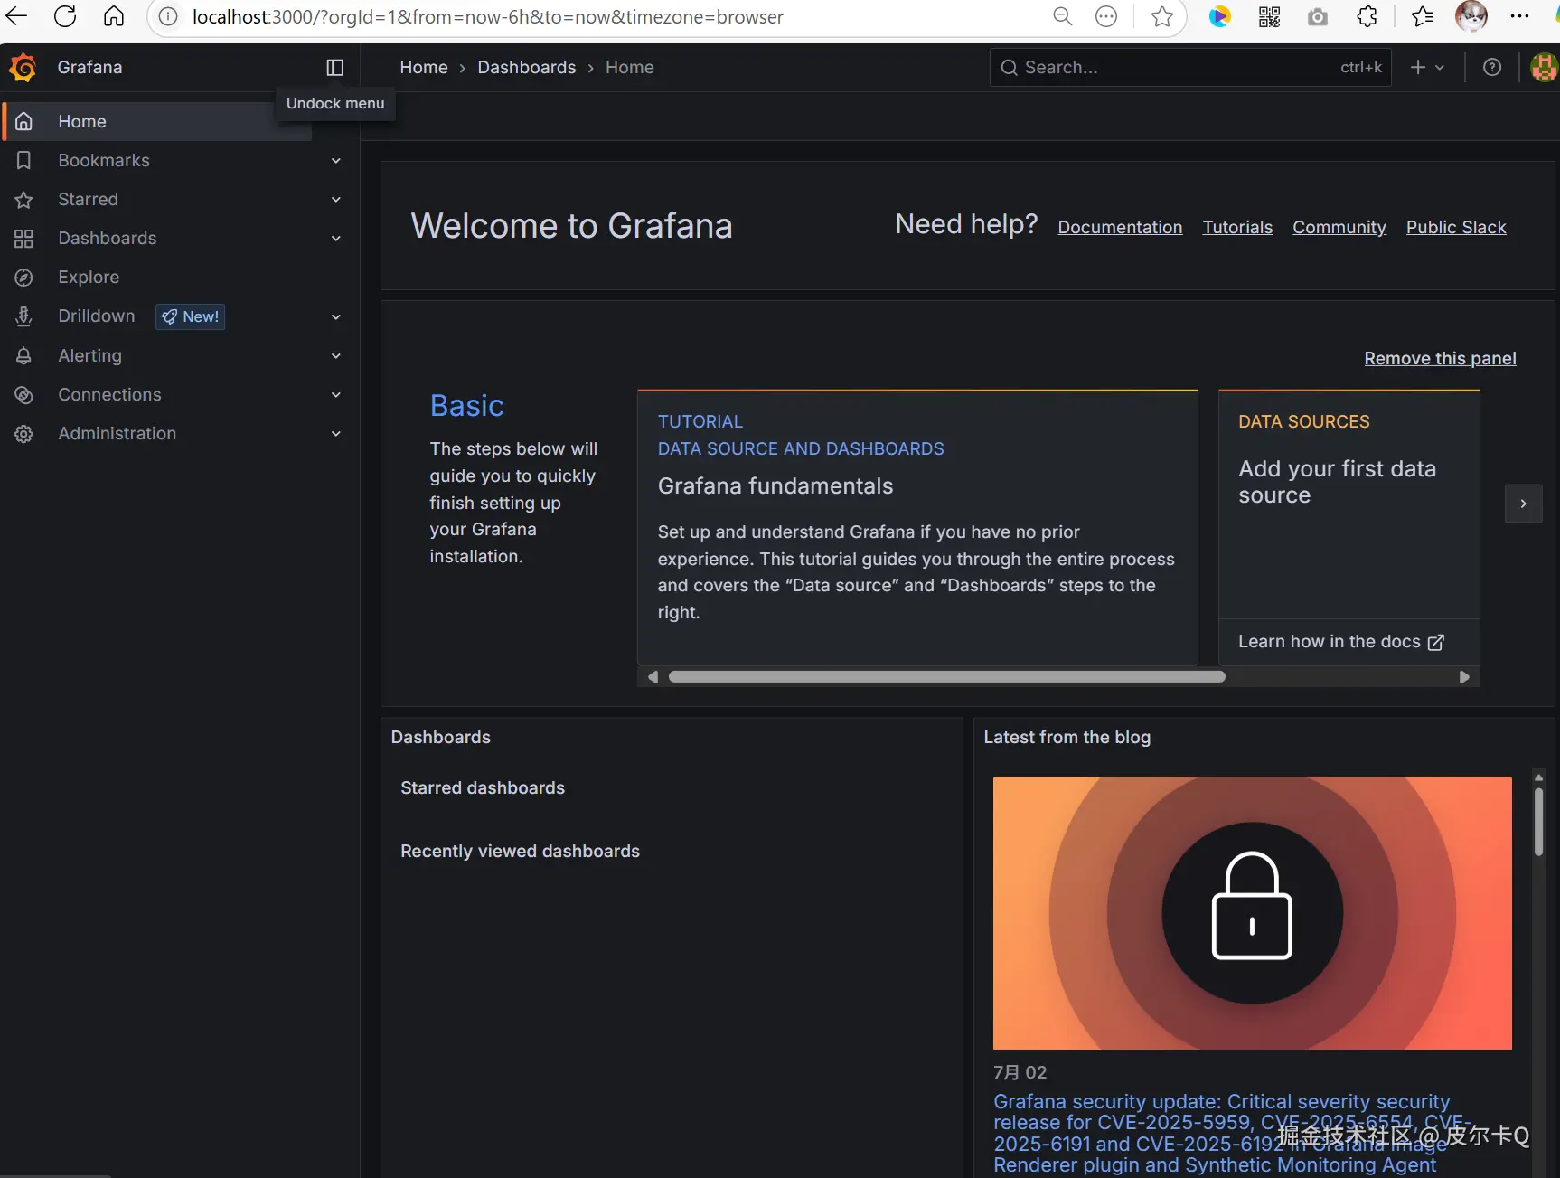1560x1178 pixels.
Task: Open the Public Slack link
Action: (1456, 228)
